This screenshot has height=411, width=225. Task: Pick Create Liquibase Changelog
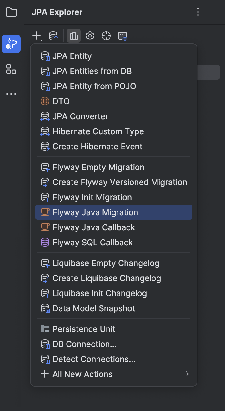tap(107, 278)
